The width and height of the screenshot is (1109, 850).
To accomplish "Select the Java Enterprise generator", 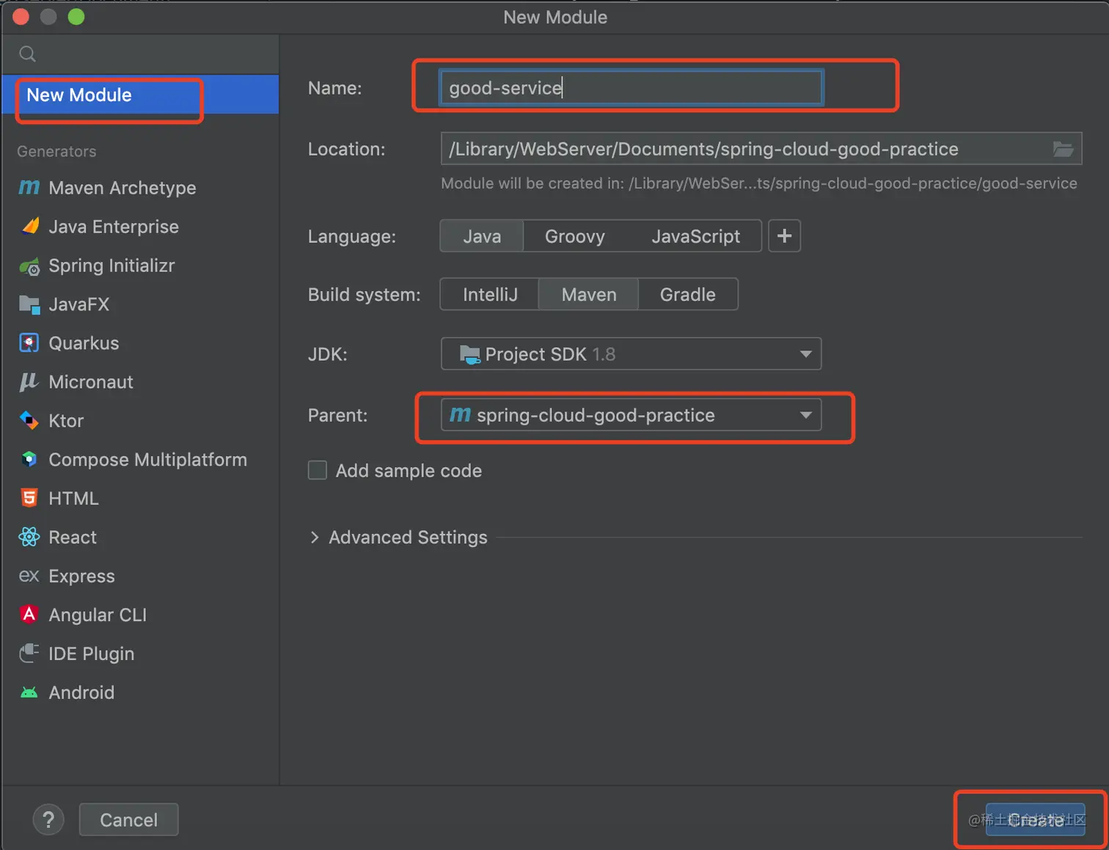I will [x=114, y=227].
